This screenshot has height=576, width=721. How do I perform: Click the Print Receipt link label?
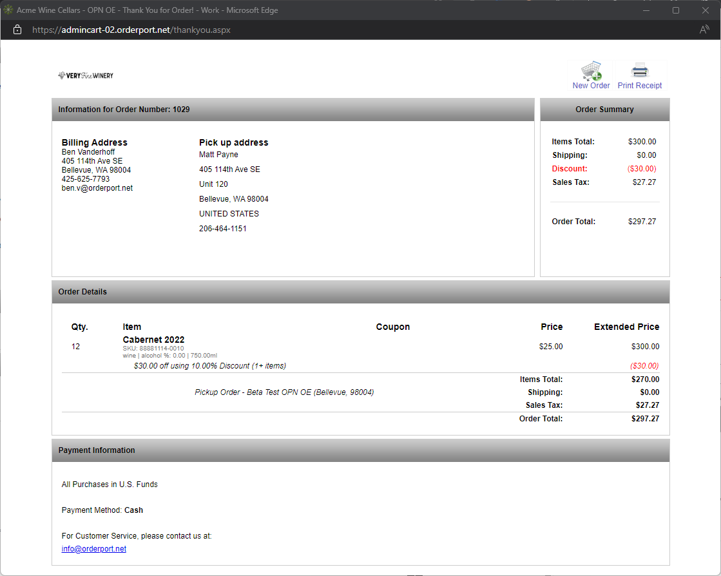click(640, 84)
